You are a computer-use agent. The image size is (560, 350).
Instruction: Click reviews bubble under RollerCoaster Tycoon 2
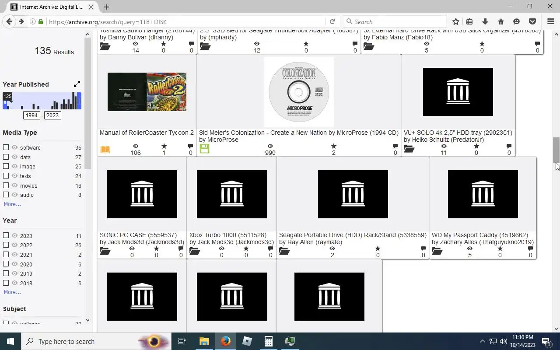pos(190,146)
